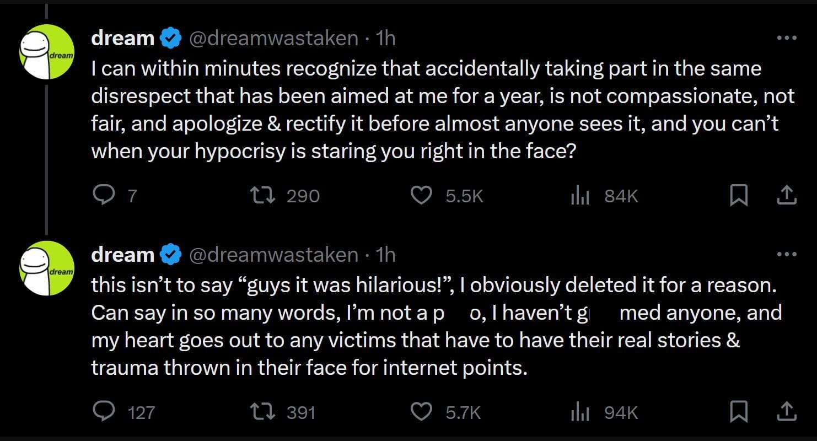Bookmark the second tweet
Viewport: 817px width, 441px height.
click(x=739, y=411)
